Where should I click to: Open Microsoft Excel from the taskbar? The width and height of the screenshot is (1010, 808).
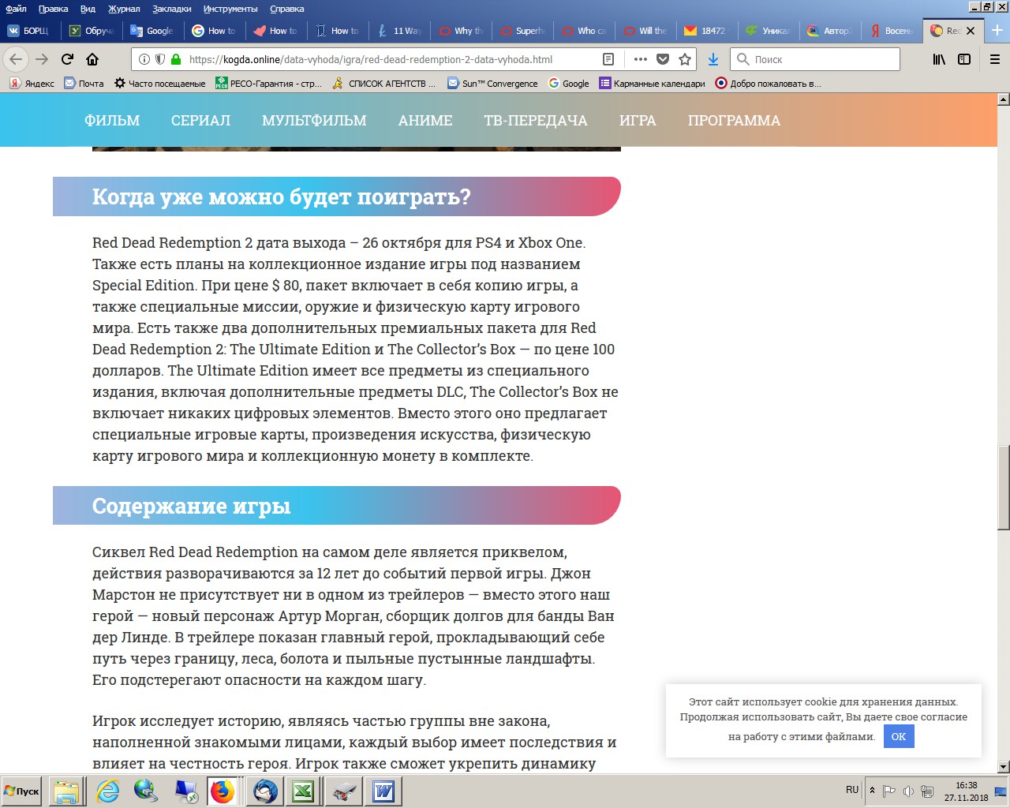[303, 791]
